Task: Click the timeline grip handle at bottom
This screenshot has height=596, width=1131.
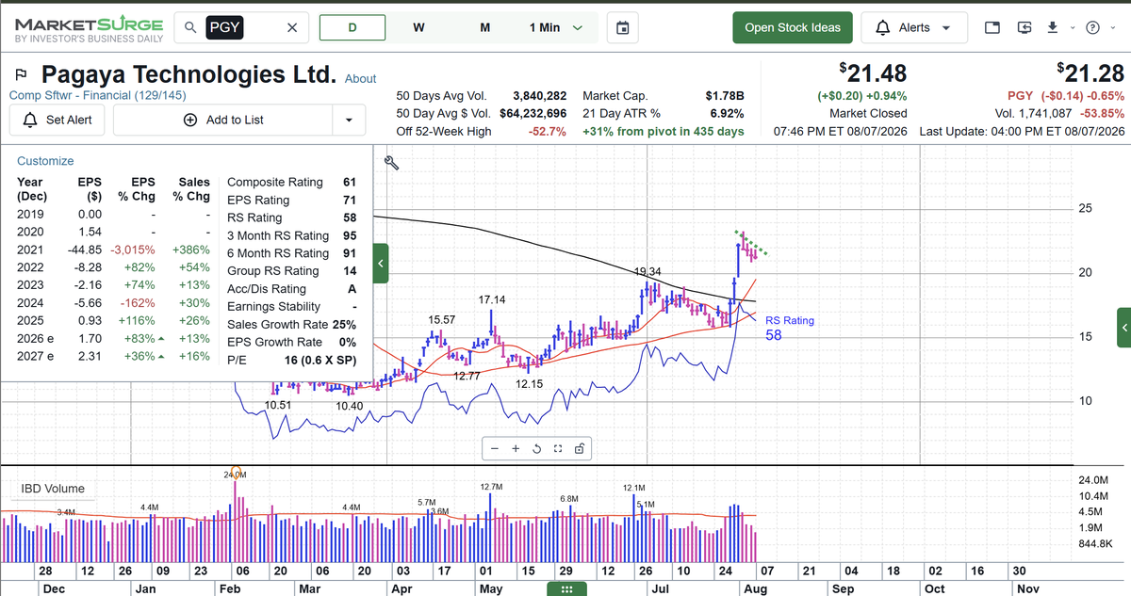Action: [566, 588]
